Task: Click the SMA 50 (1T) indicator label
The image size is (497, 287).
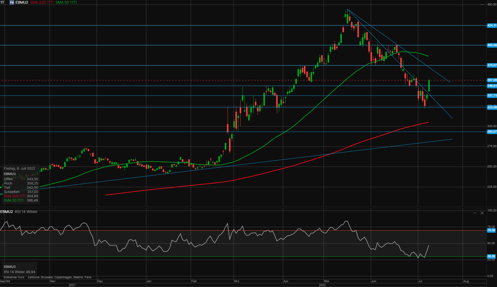Action: 66,2
